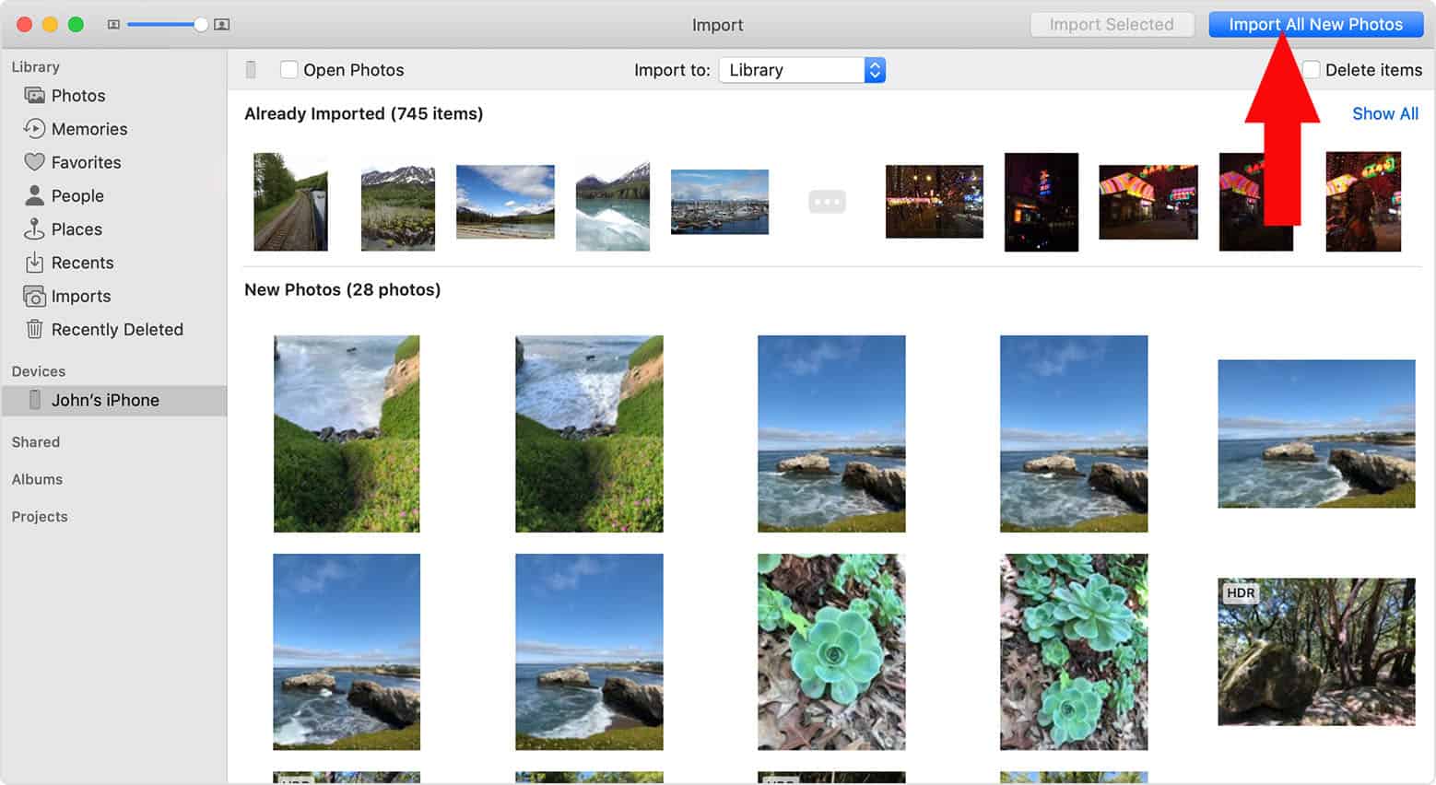Open Memories via its sidebar icon
The width and height of the screenshot is (1436, 785).
coord(34,129)
